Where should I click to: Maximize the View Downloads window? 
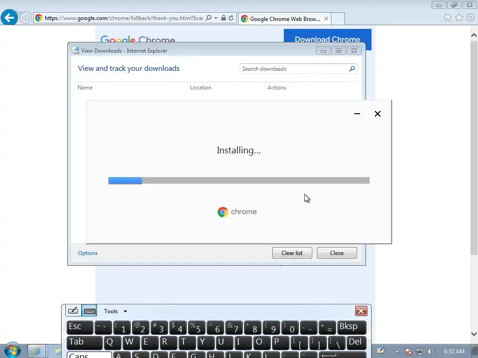tap(338, 50)
